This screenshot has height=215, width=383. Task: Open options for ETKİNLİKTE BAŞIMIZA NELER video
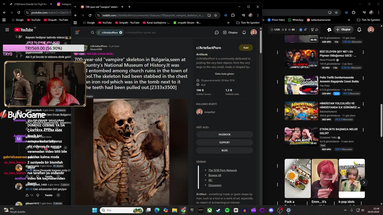pos(363,130)
